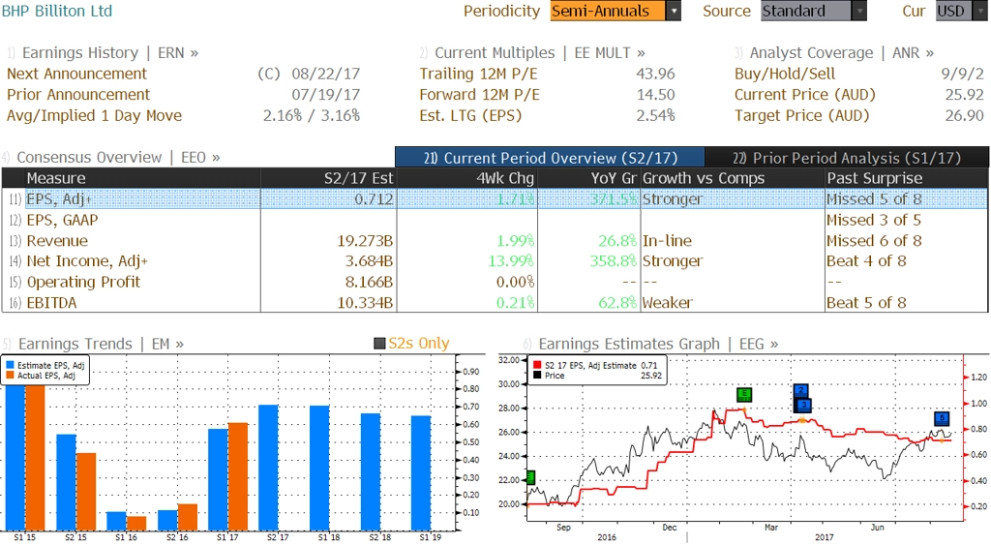This screenshot has width=991, height=545.
Task: Click the red S2 17 EPS legend swatch
Action: 537,366
